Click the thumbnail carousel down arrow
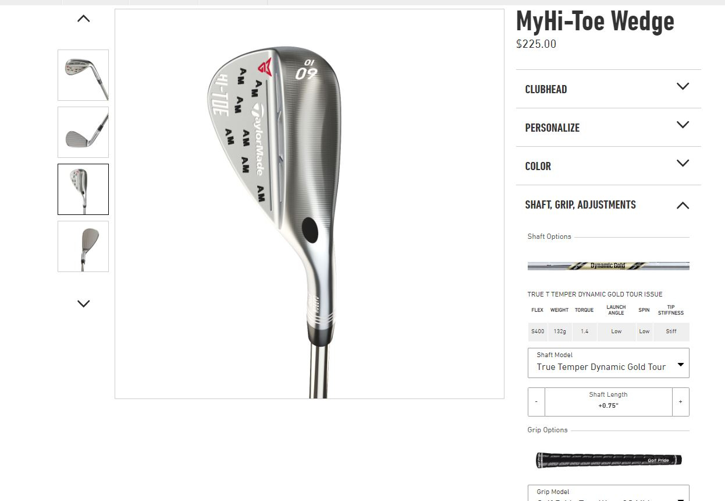 (x=83, y=304)
